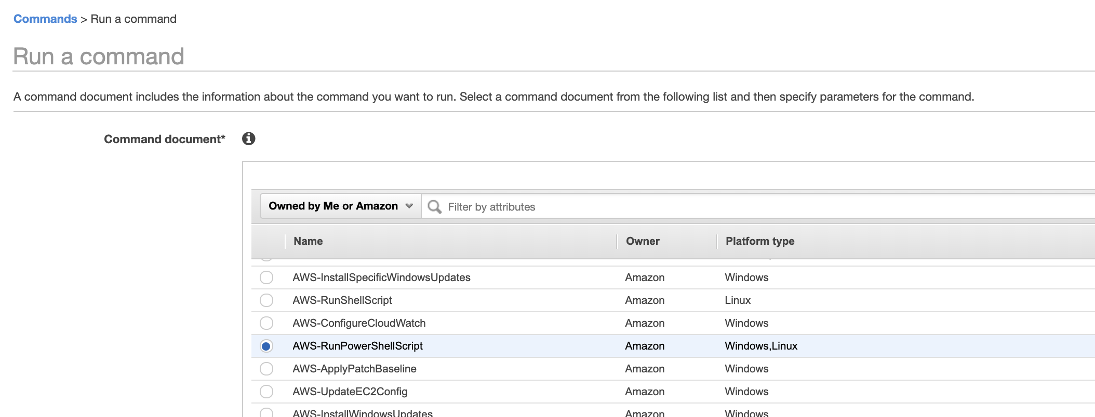The image size is (1095, 417).
Task: Click the Filter by attributes field
Action: click(727, 207)
